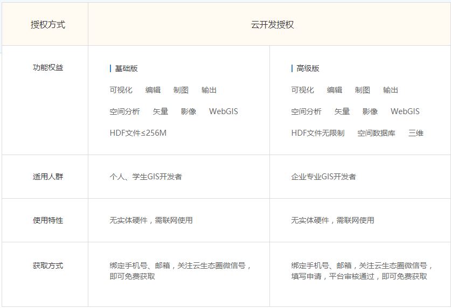Click the 云开发授权 column header

tap(272, 25)
